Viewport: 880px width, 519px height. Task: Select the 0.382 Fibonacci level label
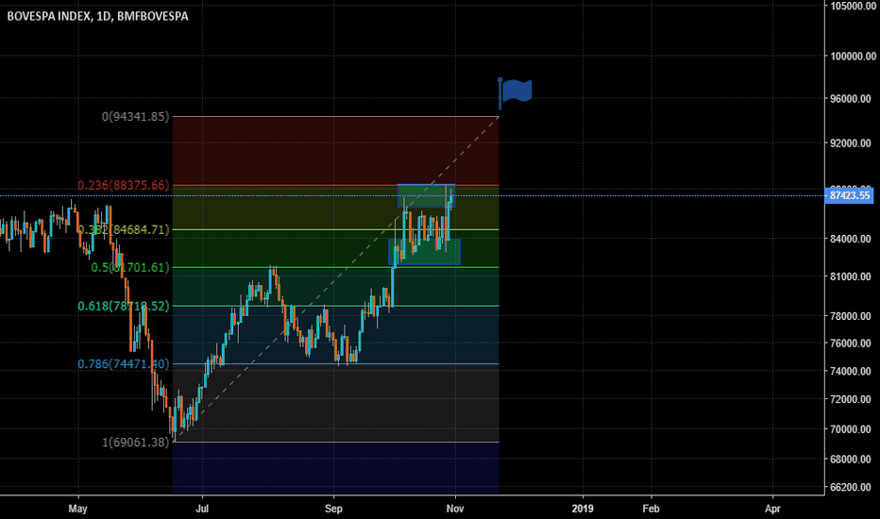tap(124, 229)
